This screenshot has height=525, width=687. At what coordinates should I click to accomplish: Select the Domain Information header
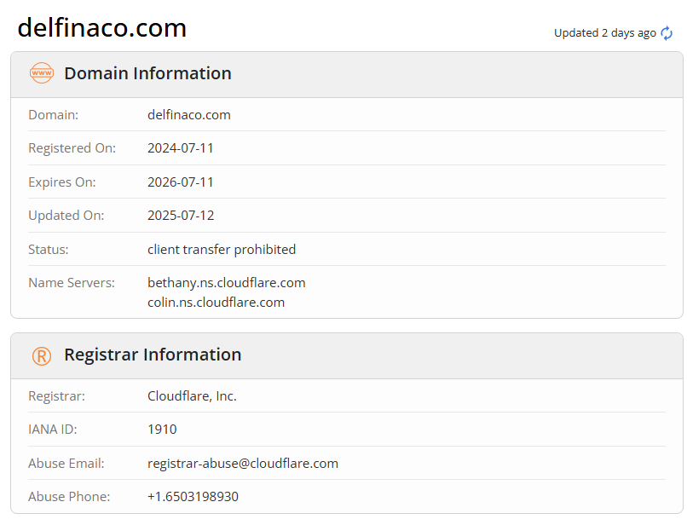click(x=147, y=73)
